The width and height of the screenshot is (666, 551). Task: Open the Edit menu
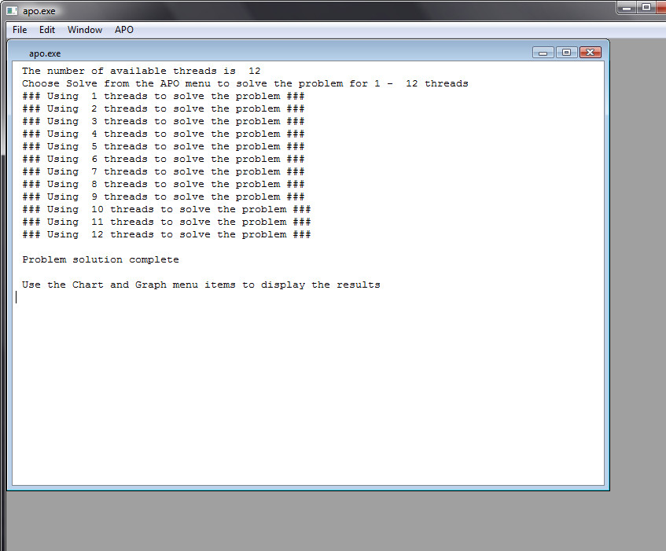[x=46, y=30]
